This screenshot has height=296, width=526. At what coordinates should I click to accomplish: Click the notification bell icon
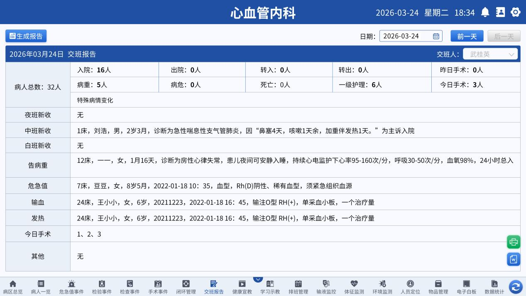[x=485, y=12]
